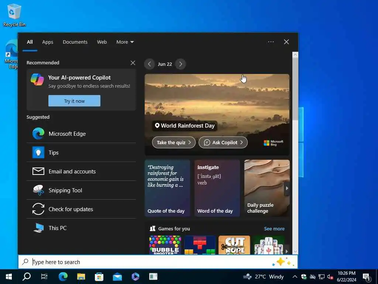378x284 pixels.
Task: Show hidden system tray icons
Action: point(295,277)
